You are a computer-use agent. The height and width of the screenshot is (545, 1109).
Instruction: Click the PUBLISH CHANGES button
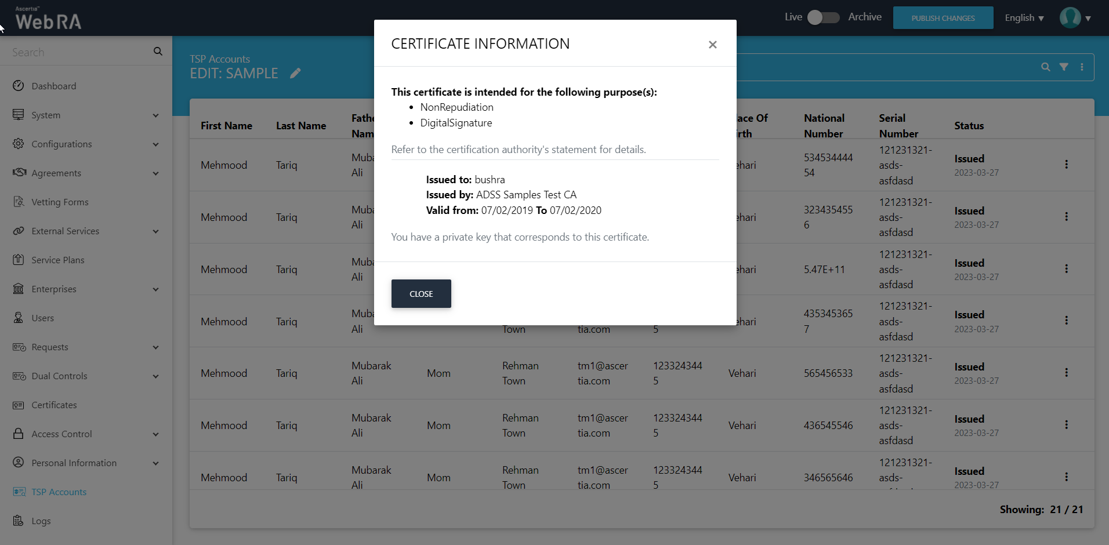point(943,18)
